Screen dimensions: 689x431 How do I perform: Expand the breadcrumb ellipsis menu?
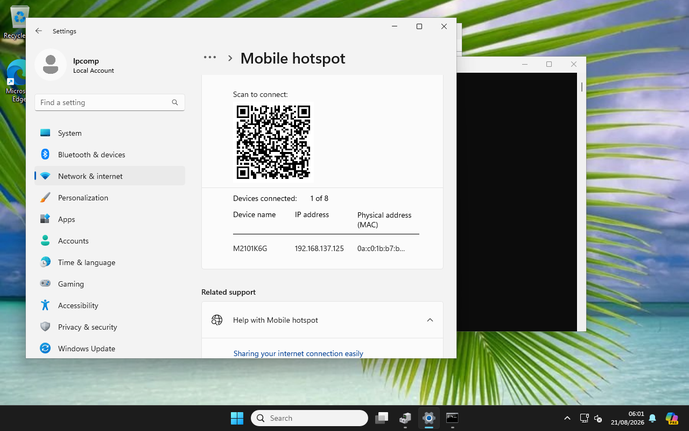210,58
